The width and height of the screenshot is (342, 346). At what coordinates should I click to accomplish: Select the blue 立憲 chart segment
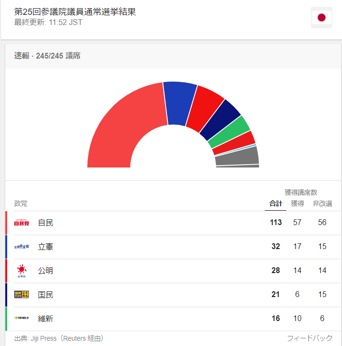[x=180, y=103]
